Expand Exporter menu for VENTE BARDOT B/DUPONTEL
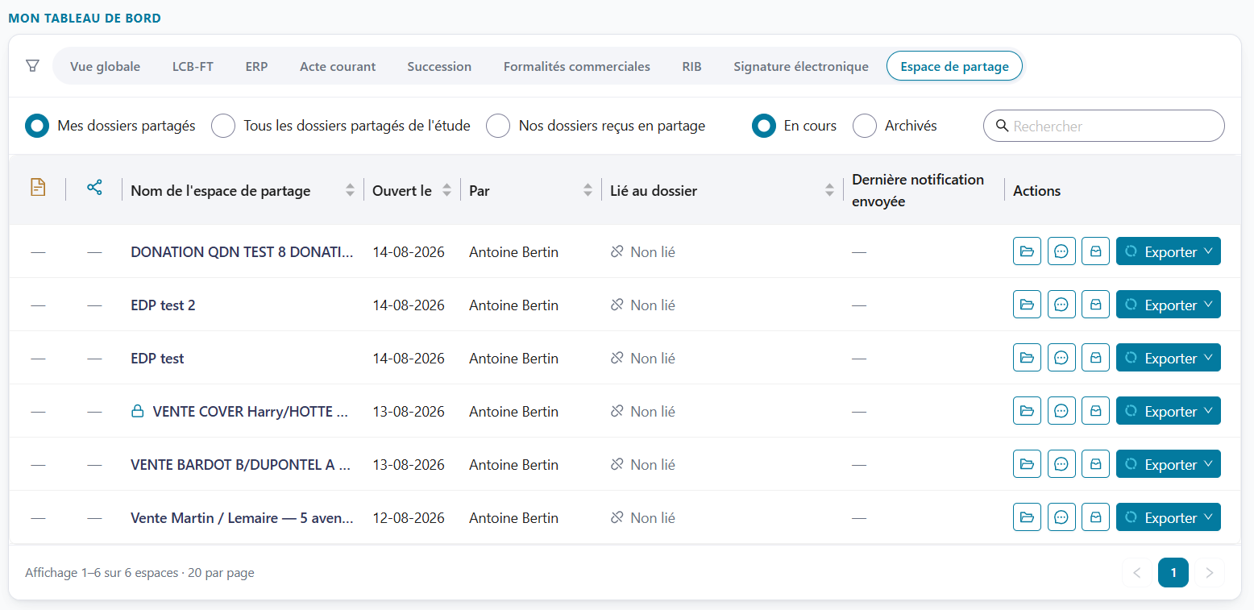Screen dimensions: 1254x610 click(x=1169, y=464)
